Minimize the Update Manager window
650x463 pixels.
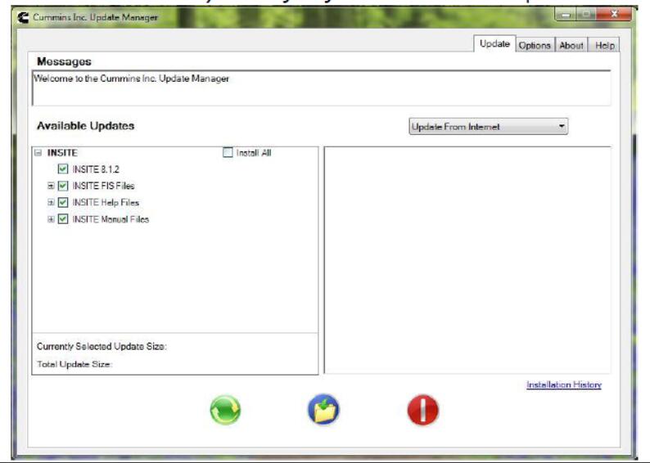566,15
